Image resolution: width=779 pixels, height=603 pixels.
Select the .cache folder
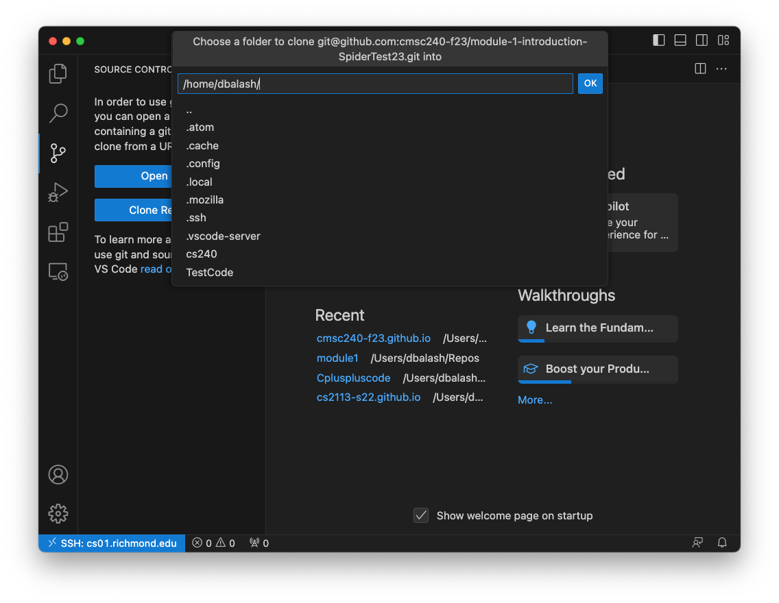389,146
